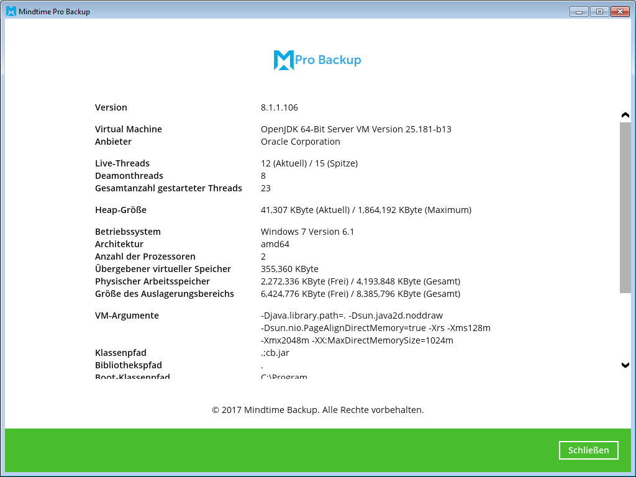Image resolution: width=636 pixels, height=477 pixels.
Task: Click the Heap-Größe label
Action: (120, 210)
